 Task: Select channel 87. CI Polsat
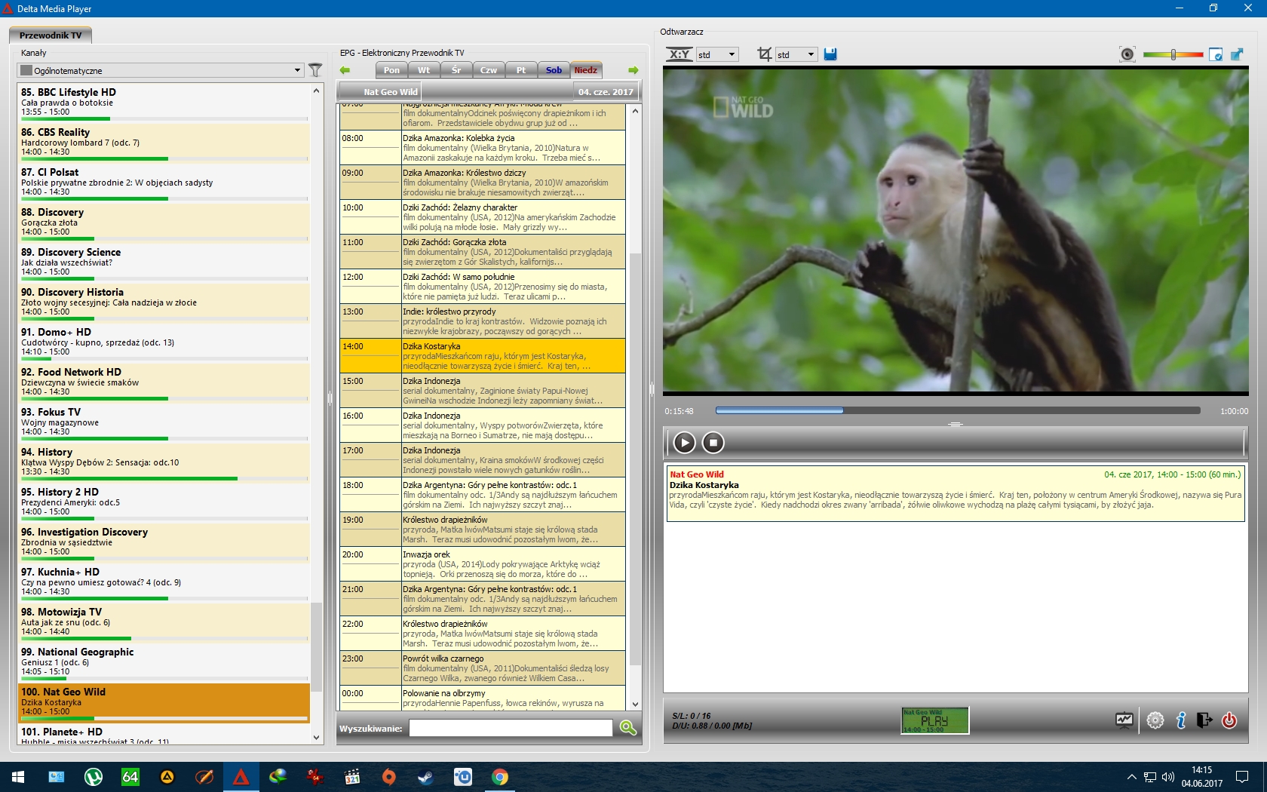click(164, 182)
